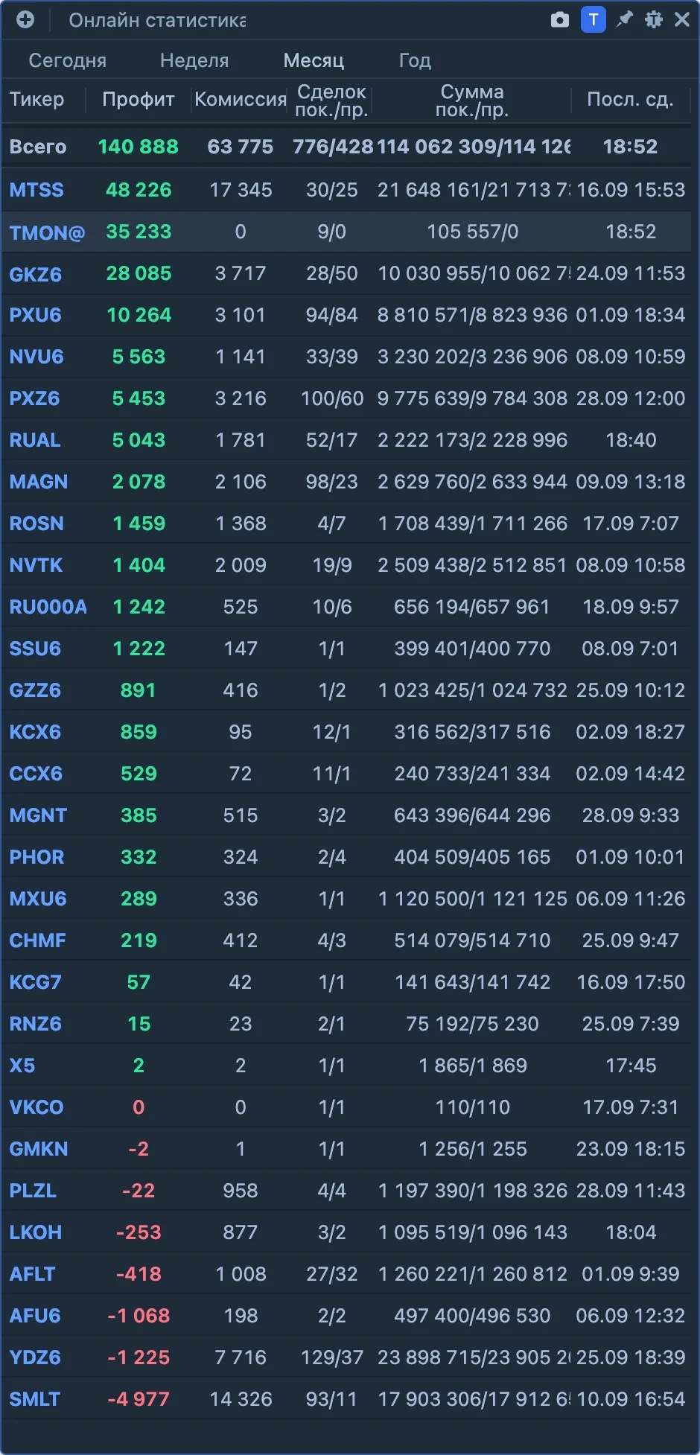Select the TMON@ ticker row
The height and width of the screenshot is (1455, 700).
(x=346, y=232)
